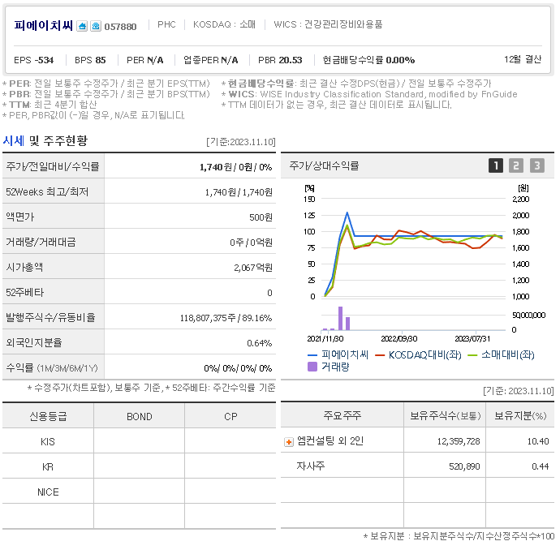Select the company name 피에이치씨
Screen dimensions: 560x554
tap(44, 26)
